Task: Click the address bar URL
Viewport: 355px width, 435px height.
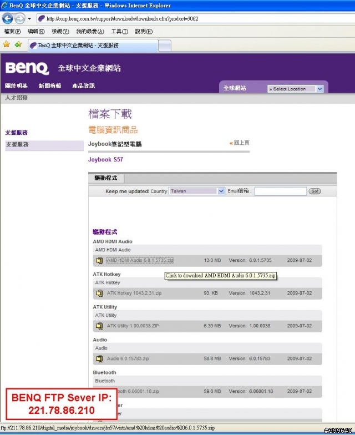Action: coord(122,19)
